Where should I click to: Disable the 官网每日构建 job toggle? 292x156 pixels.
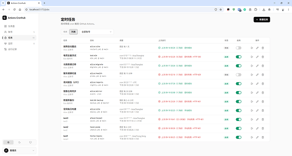[x=239, y=110]
